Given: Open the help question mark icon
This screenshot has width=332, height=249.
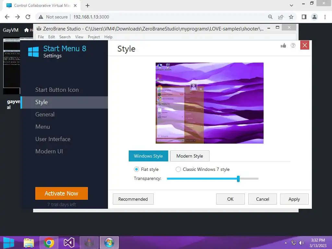Looking at the screenshot, I should pyautogui.click(x=293, y=45).
